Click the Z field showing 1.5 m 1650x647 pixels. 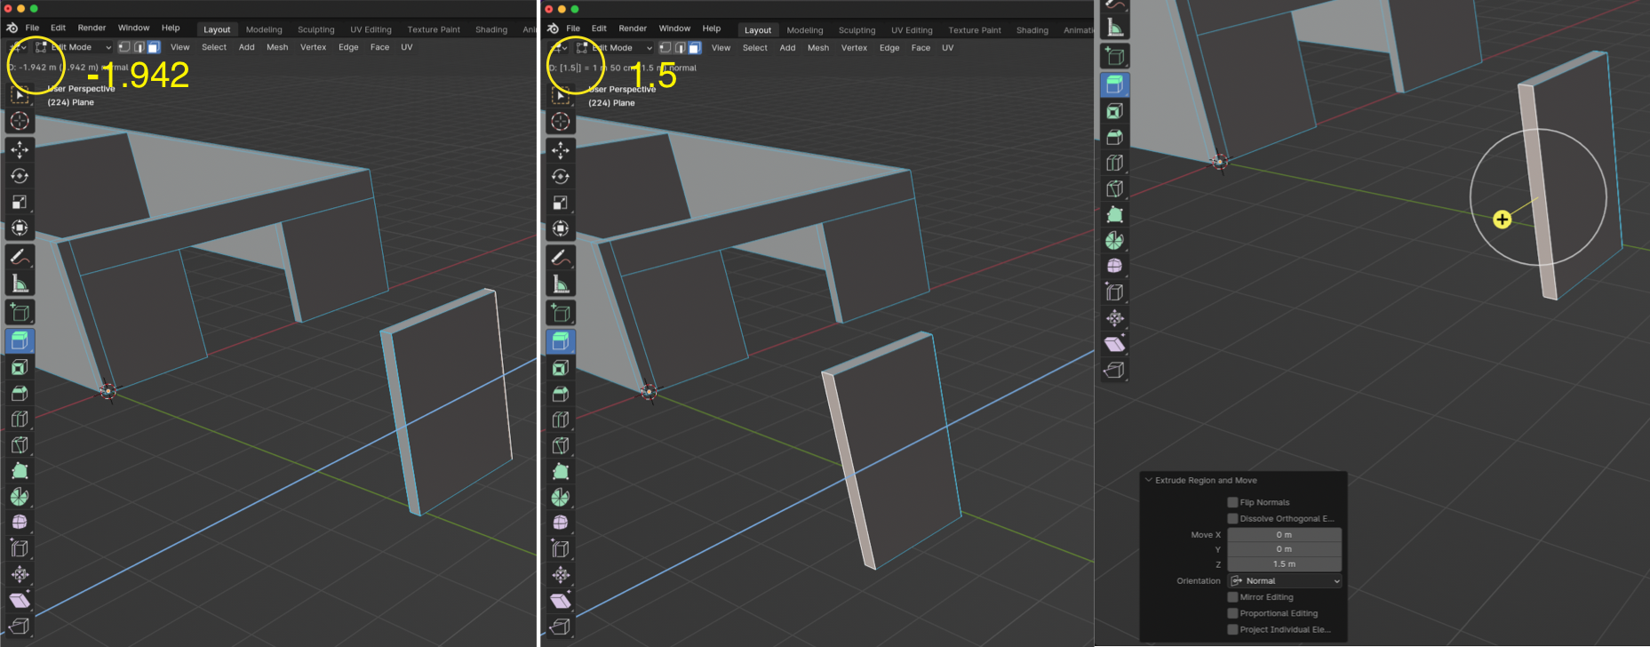point(1285,564)
